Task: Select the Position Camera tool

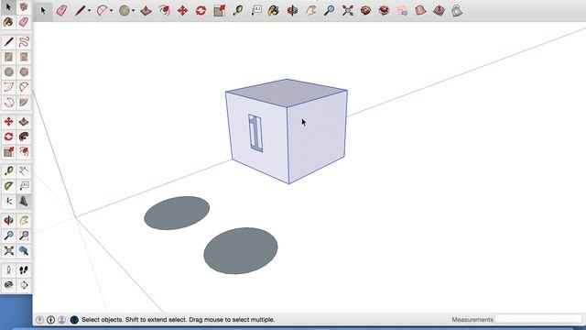Action: [8, 269]
